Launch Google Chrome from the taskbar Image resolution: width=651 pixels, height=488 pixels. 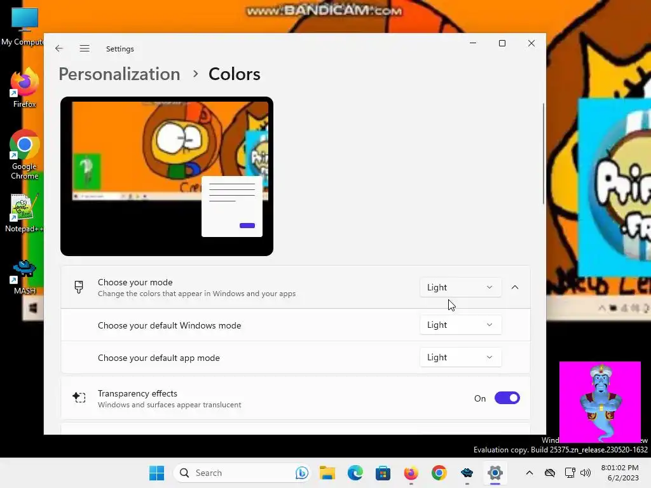[439, 473]
